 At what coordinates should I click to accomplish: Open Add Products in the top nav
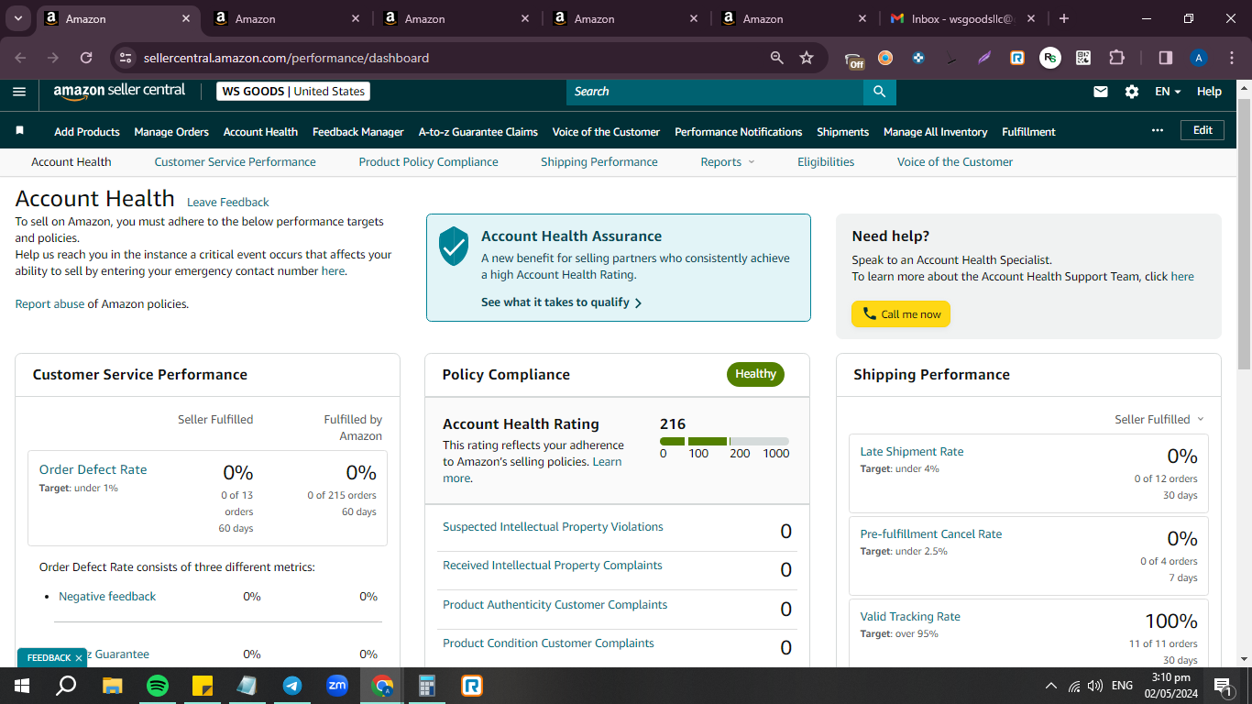coord(87,132)
